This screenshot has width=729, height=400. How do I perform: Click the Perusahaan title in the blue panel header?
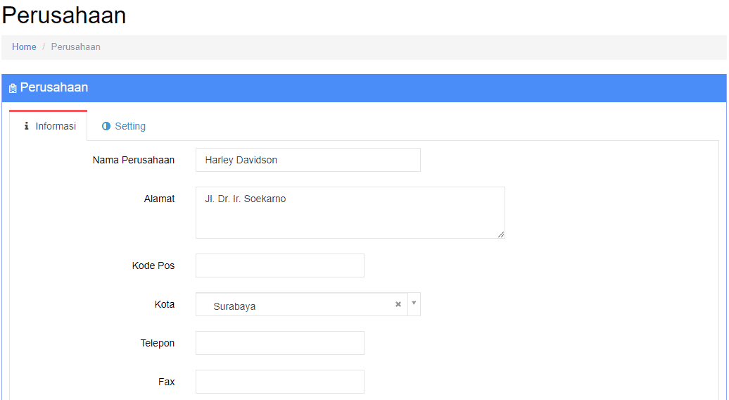click(54, 87)
